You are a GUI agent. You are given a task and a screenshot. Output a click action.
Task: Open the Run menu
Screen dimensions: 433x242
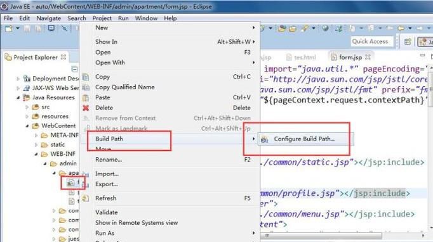[123, 18]
